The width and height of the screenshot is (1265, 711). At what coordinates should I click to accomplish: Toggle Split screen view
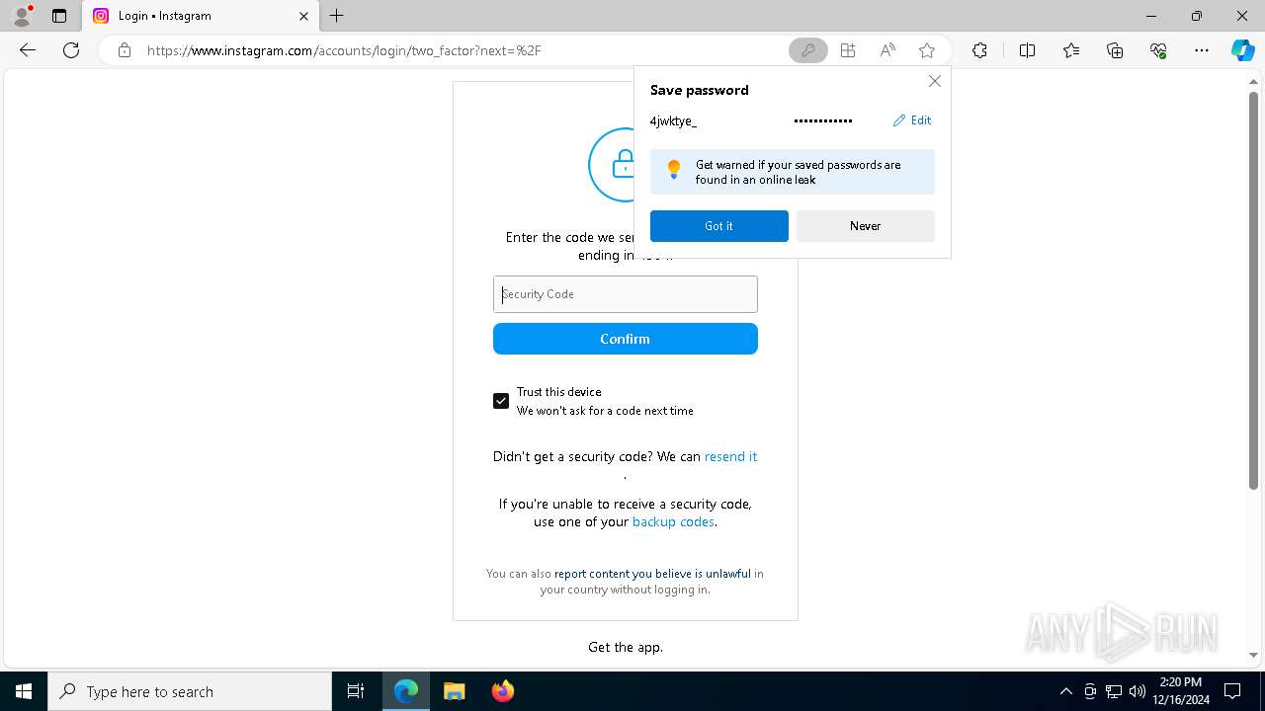(x=1027, y=50)
